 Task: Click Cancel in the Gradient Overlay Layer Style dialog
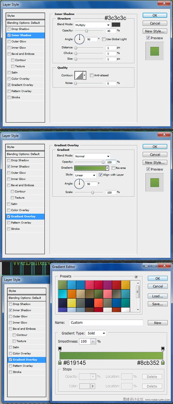155,155
